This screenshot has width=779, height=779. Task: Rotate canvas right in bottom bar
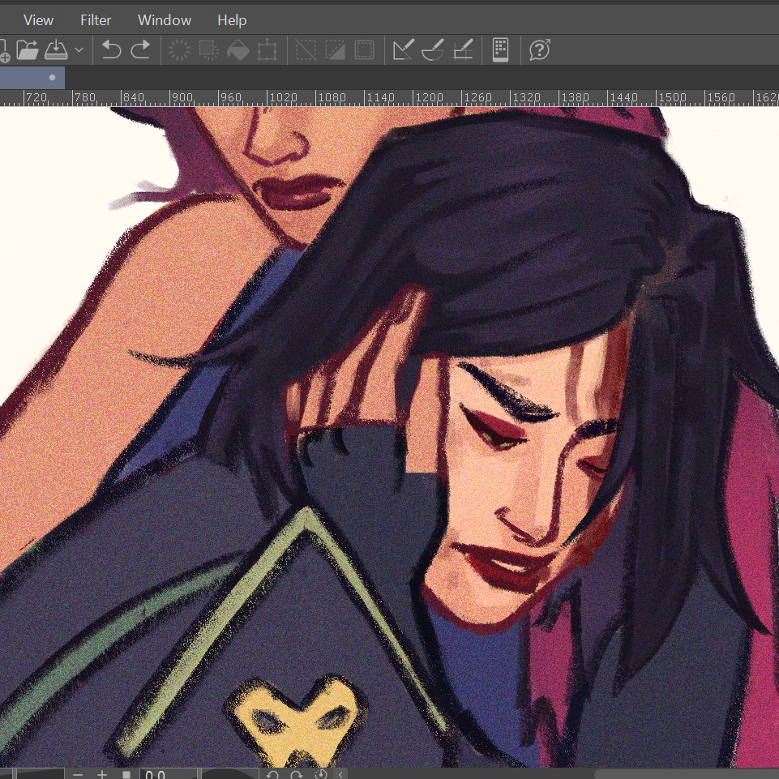296,774
